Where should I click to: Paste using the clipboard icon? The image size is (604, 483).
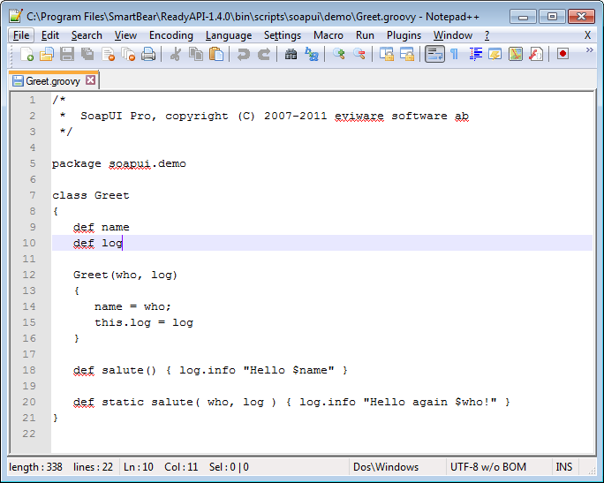tap(216, 54)
